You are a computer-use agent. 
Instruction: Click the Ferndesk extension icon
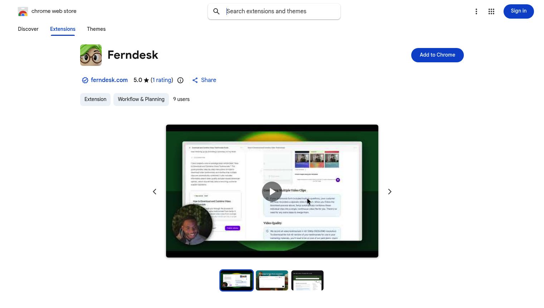click(x=91, y=55)
